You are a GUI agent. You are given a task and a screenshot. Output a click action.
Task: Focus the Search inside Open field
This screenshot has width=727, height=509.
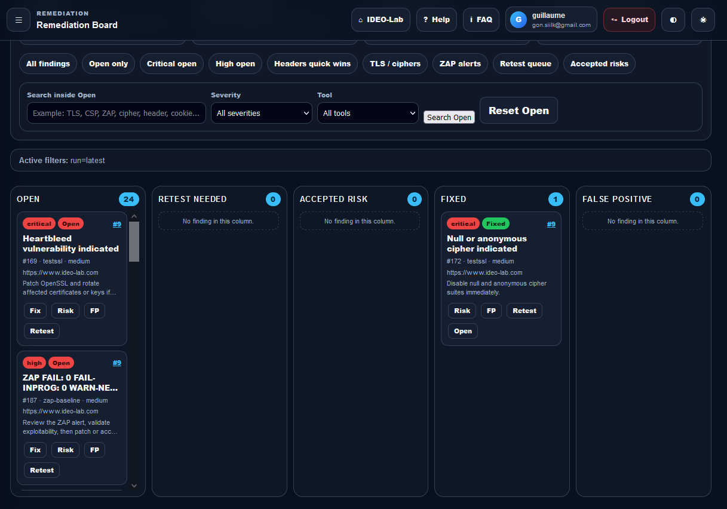pos(116,113)
